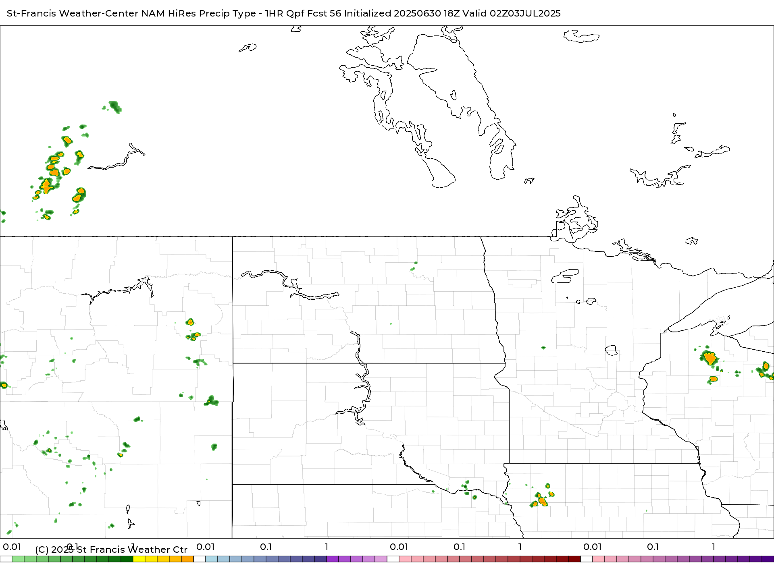Click the map title 'NAM HiRes Precip Type'
The width and height of the screenshot is (774, 564).
tap(198, 13)
